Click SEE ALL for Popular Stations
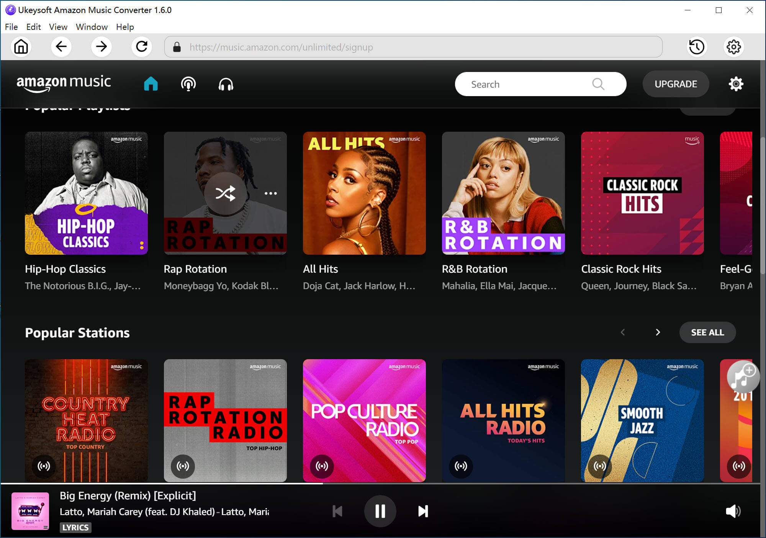 coord(707,332)
